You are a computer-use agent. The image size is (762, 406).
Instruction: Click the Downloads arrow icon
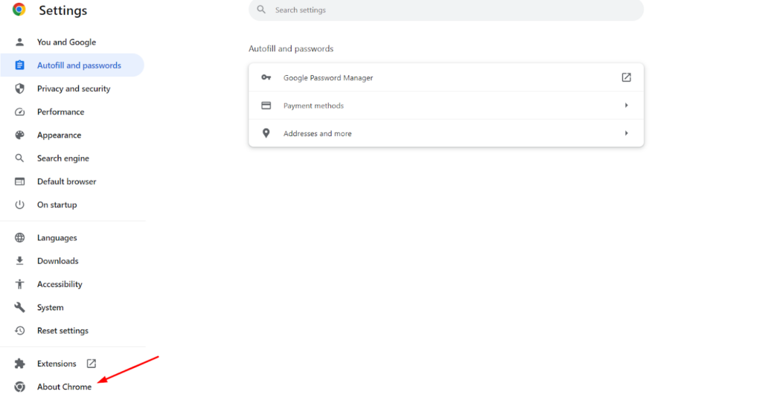[20, 261]
